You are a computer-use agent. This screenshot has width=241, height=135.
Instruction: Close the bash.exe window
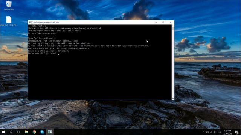(171, 22)
